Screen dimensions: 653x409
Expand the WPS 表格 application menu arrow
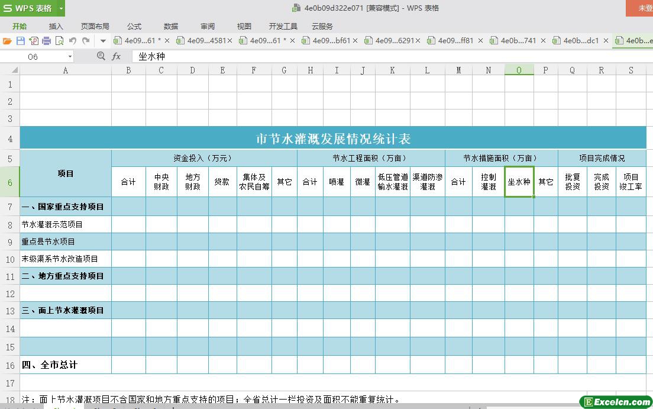(60, 8)
